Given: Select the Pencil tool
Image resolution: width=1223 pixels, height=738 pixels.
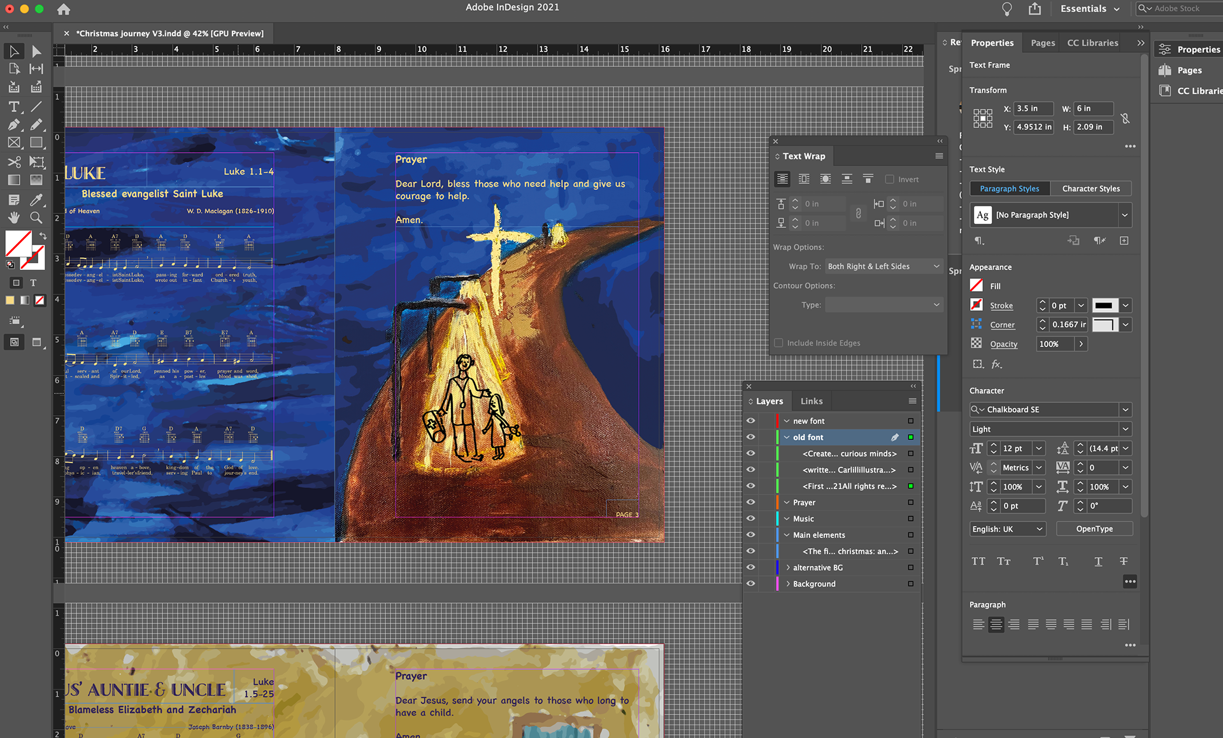Looking at the screenshot, I should (36, 125).
